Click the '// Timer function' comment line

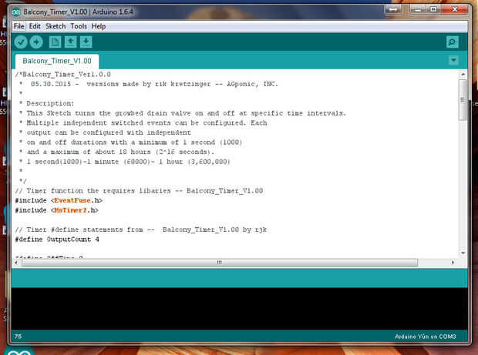click(139, 191)
